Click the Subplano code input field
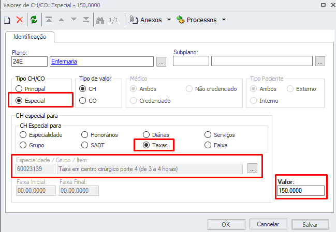Image resolution: width=336 pixels, height=232 pixels. coord(191,61)
